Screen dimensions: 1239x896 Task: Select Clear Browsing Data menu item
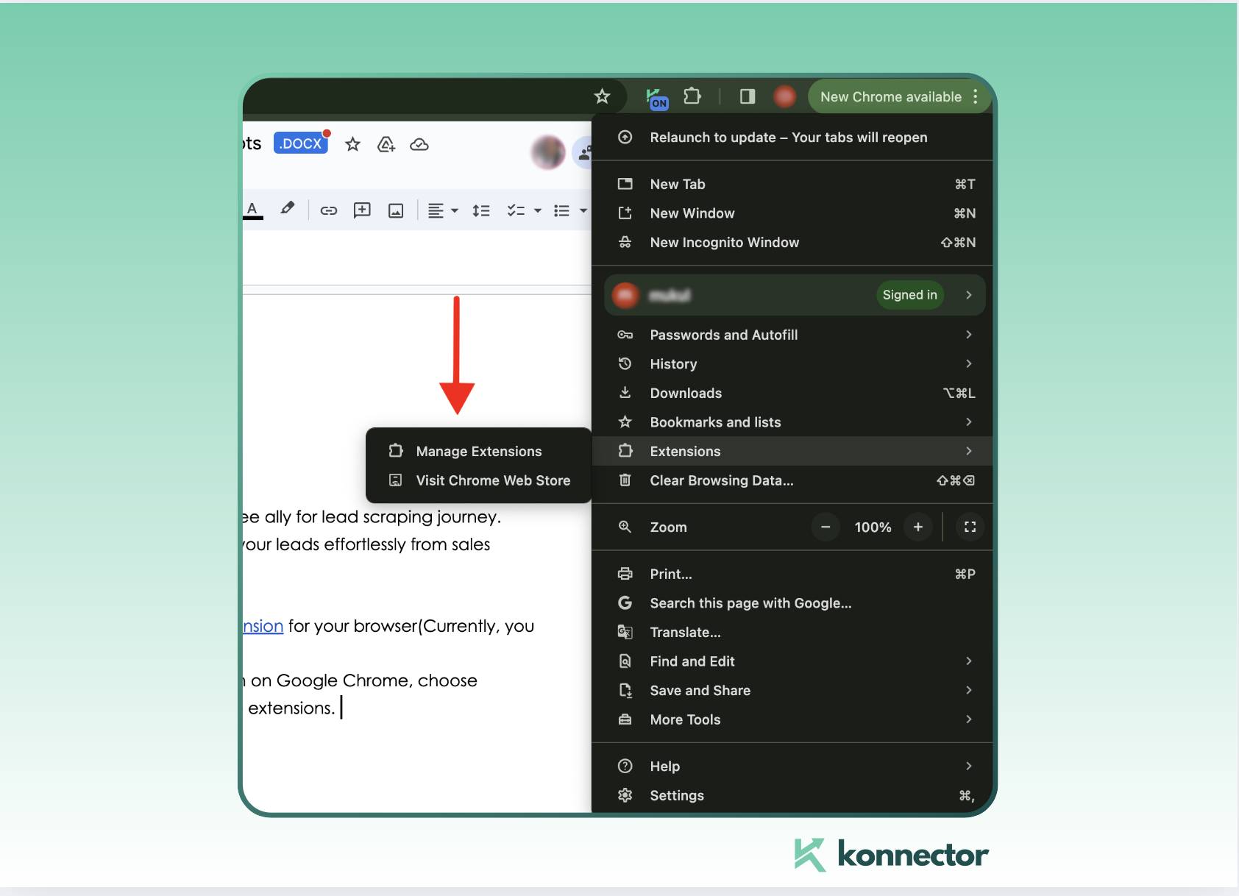click(792, 480)
